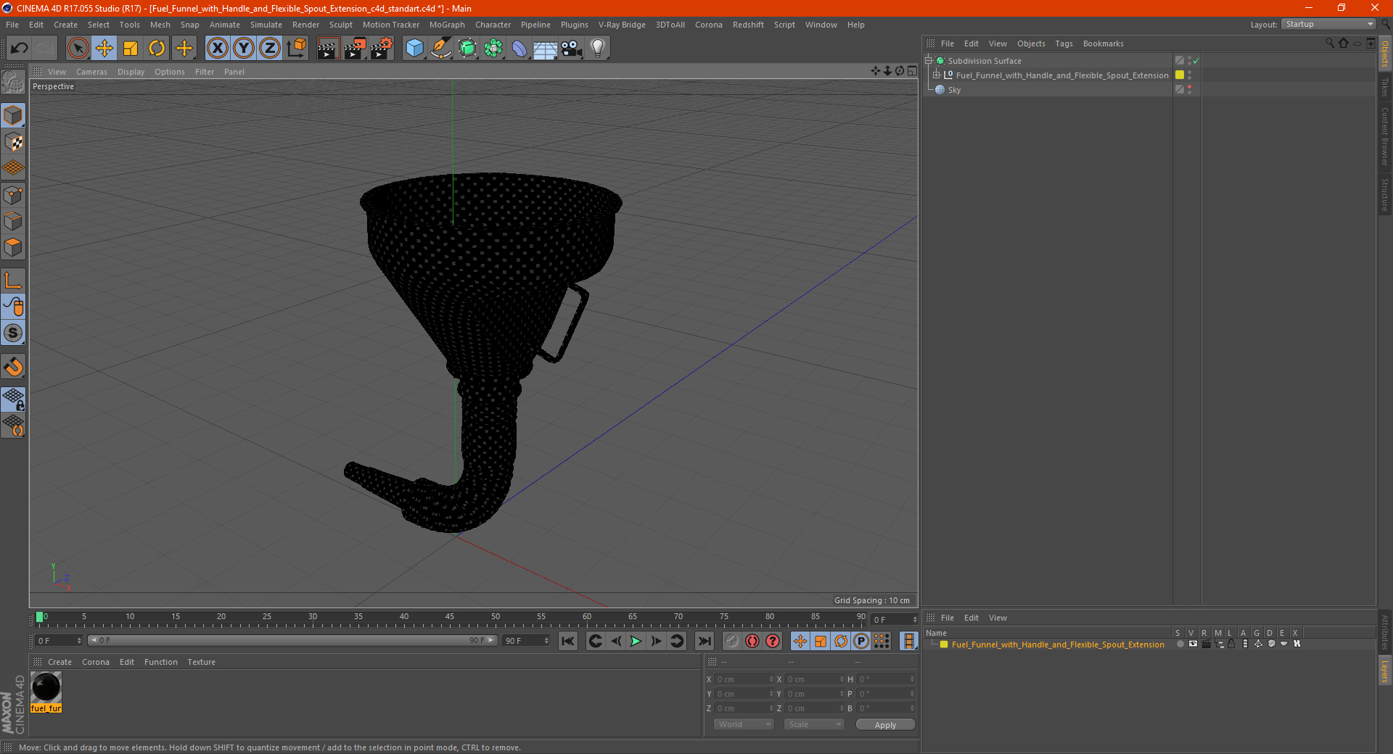
Task: Click yellow layer swatch of Fuel_Funnel object
Action: 1180,75
